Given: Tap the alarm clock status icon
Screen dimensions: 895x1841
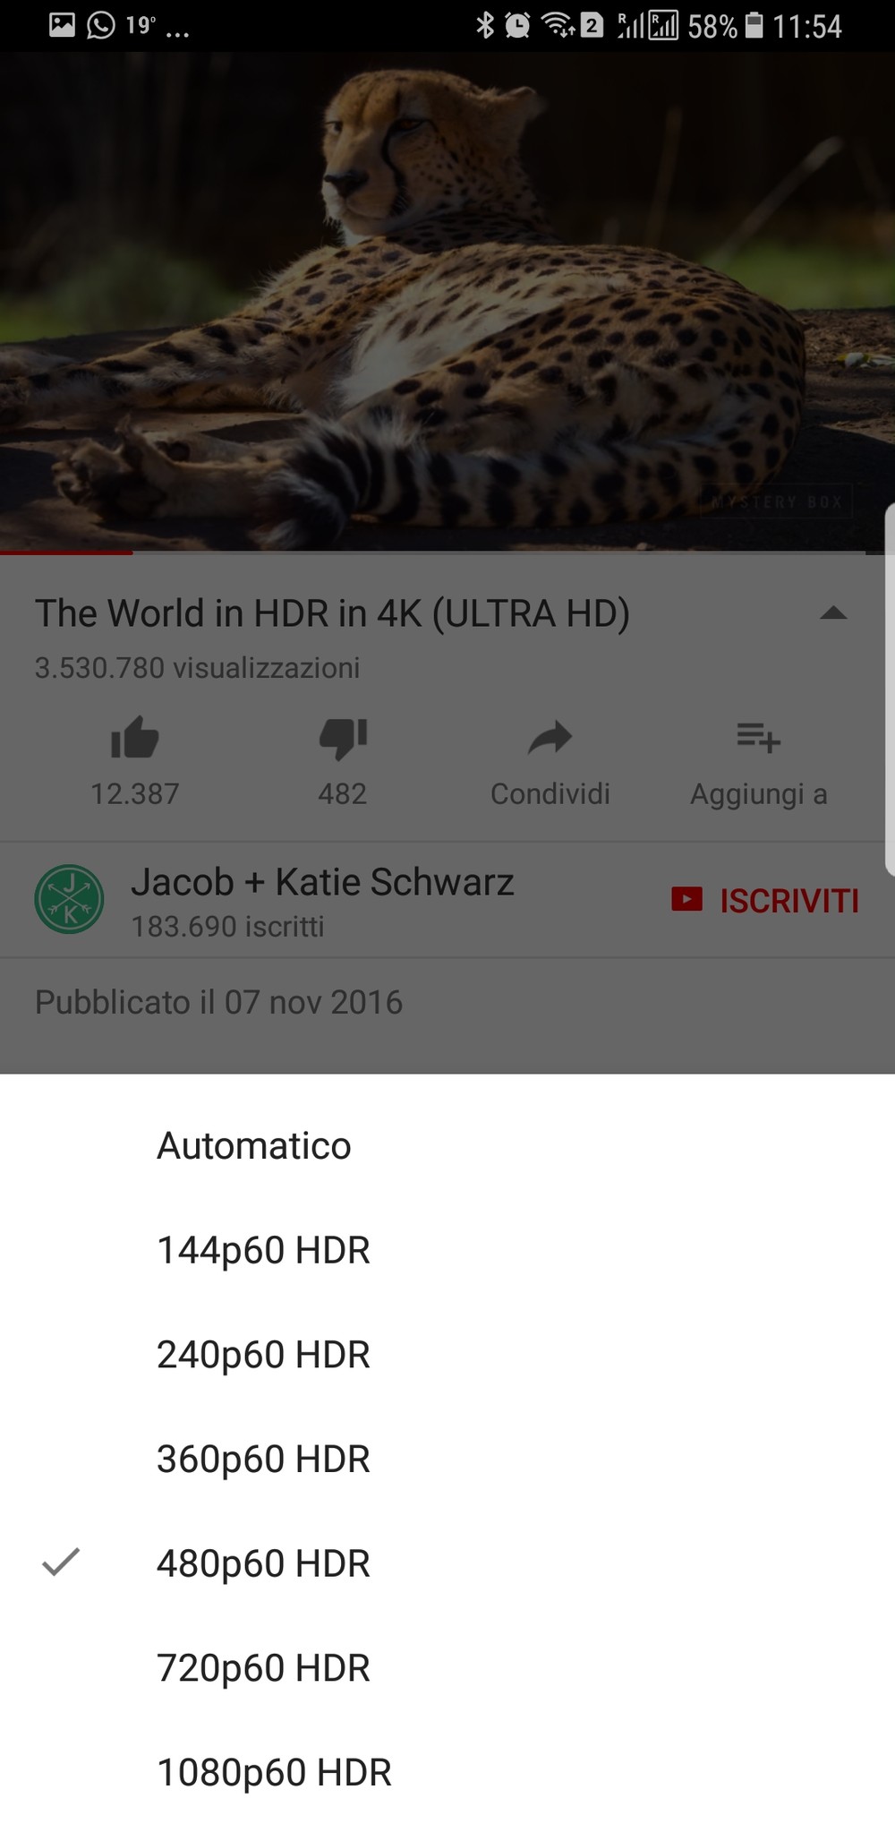Looking at the screenshot, I should pyautogui.click(x=517, y=25).
